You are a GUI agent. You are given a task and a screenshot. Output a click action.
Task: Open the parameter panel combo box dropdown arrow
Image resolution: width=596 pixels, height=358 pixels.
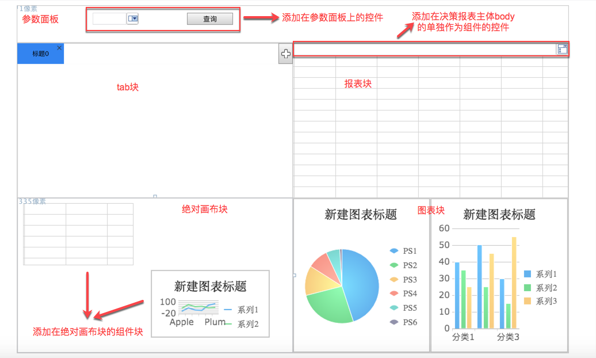133,18
